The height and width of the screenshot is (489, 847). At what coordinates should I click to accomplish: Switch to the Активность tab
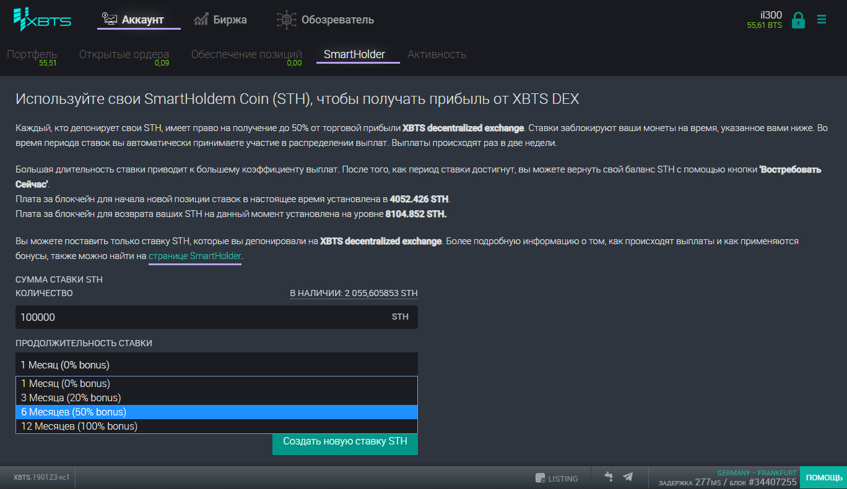(x=437, y=54)
